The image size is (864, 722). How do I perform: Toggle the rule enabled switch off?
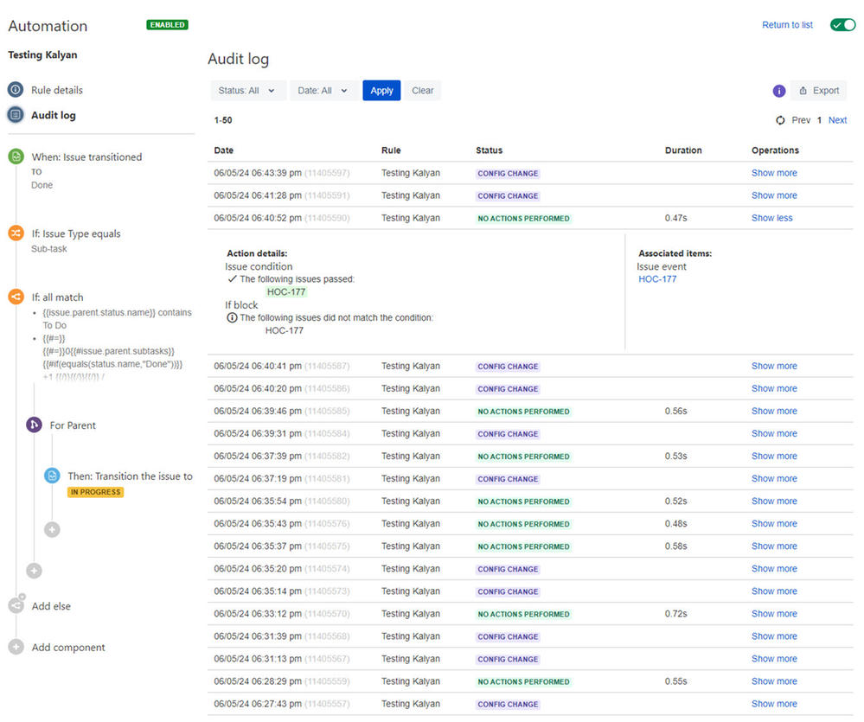point(842,25)
